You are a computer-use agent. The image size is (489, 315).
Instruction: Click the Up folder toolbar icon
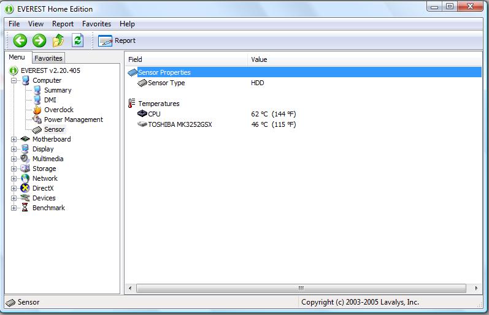[58, 40]
